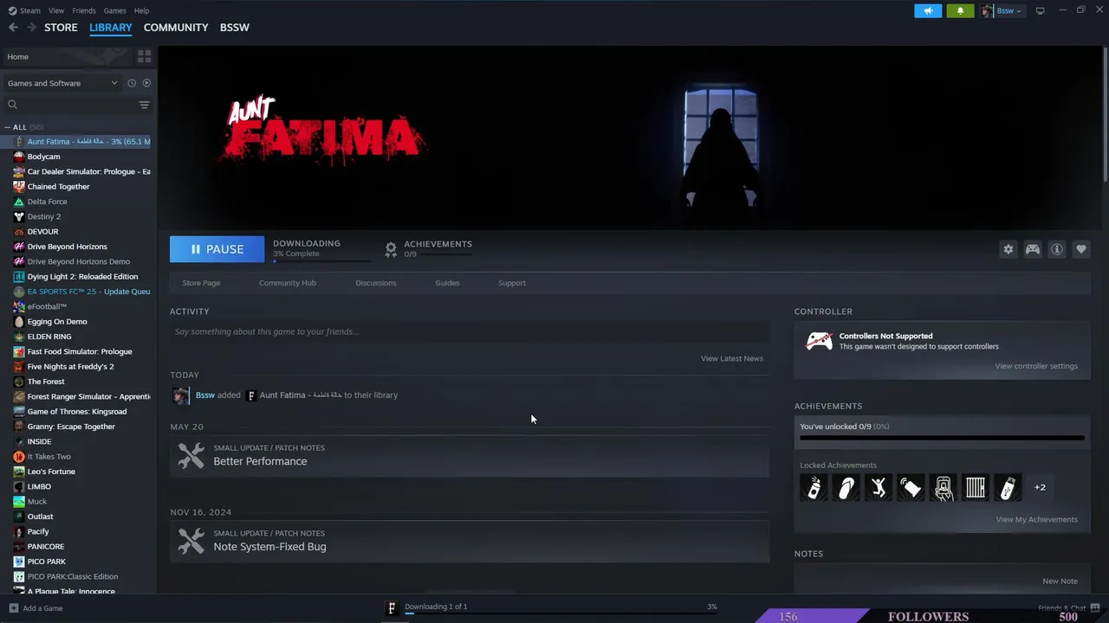Image resolution: width=1109 pixels, height=623 pixels.
Task: Open the Support tab
Action: [512, 283]
